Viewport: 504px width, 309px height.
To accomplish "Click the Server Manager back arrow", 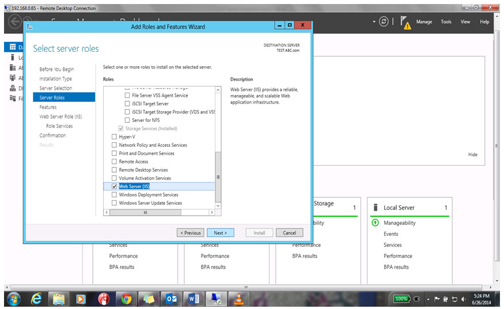I will tap(14, 22).
